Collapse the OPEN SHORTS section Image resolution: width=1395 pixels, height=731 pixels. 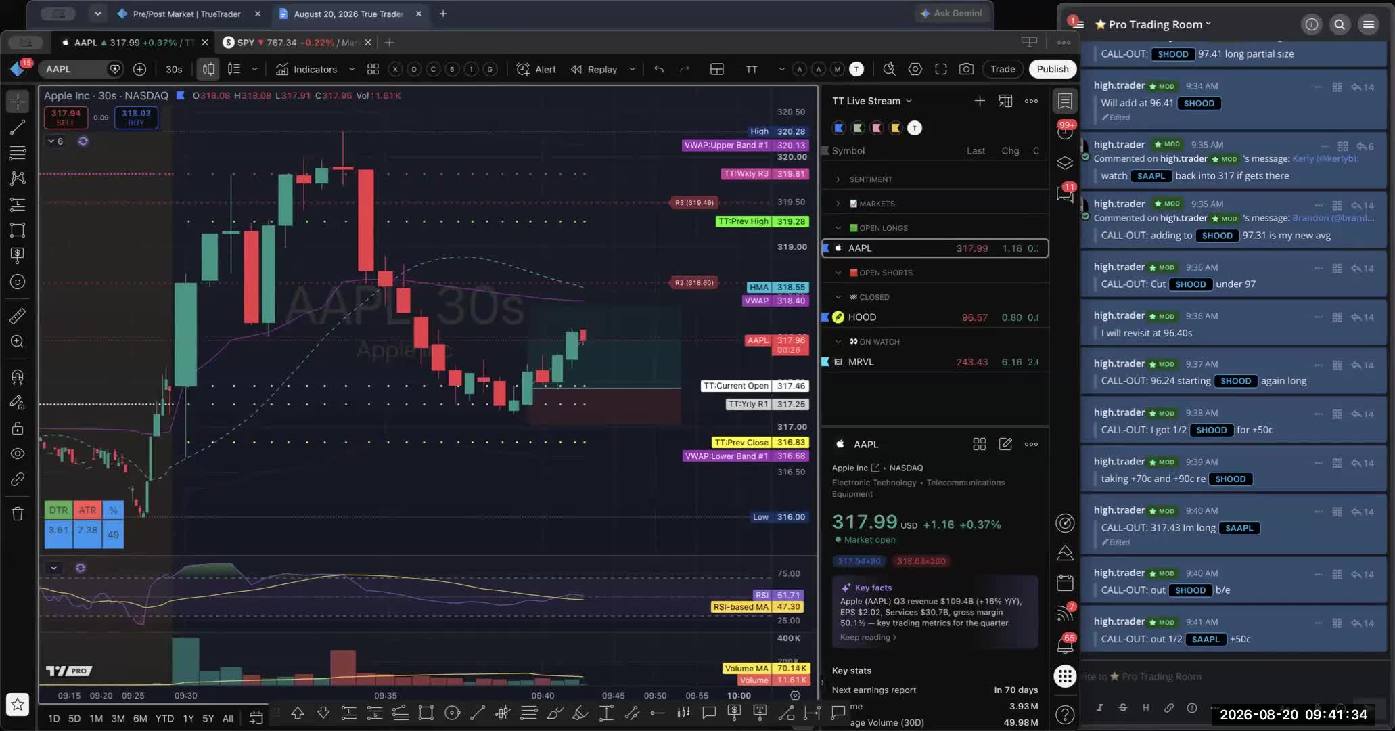tap(838, 273)
